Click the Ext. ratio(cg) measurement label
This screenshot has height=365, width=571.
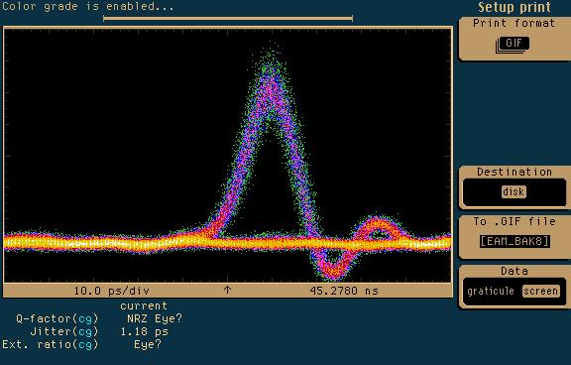pyautogui.click(x=51, y=344)
